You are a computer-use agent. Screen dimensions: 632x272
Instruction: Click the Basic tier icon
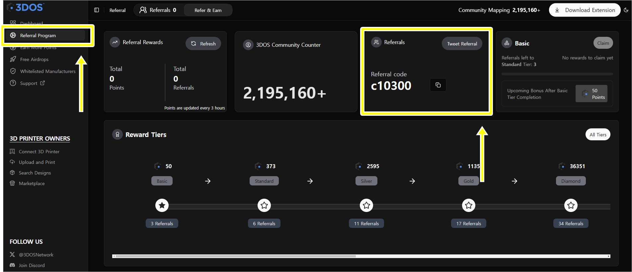pyautogui.click(x=507, y=43)
